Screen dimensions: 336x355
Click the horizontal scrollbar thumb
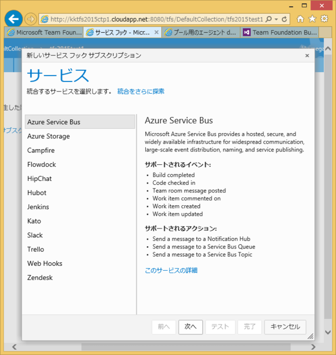[x=186, y=347]
